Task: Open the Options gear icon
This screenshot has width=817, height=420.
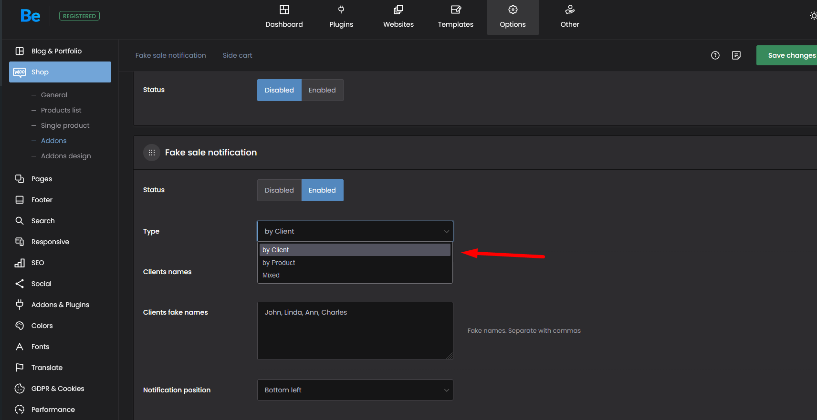Action: click(513, 10)
